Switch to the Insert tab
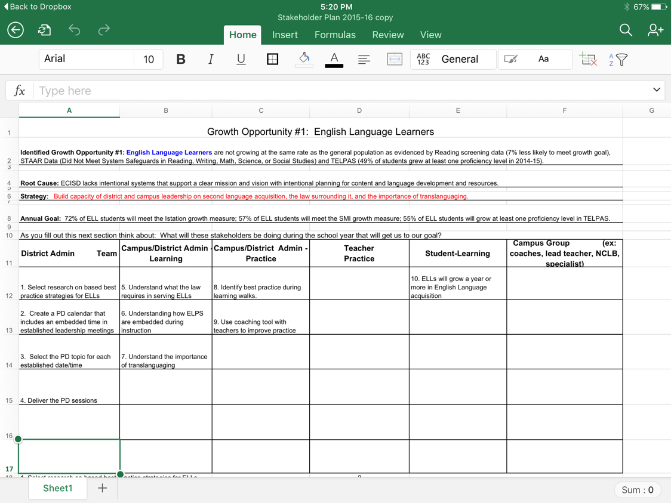This screenshot has height=503, width=671. (x=285, y=35)
